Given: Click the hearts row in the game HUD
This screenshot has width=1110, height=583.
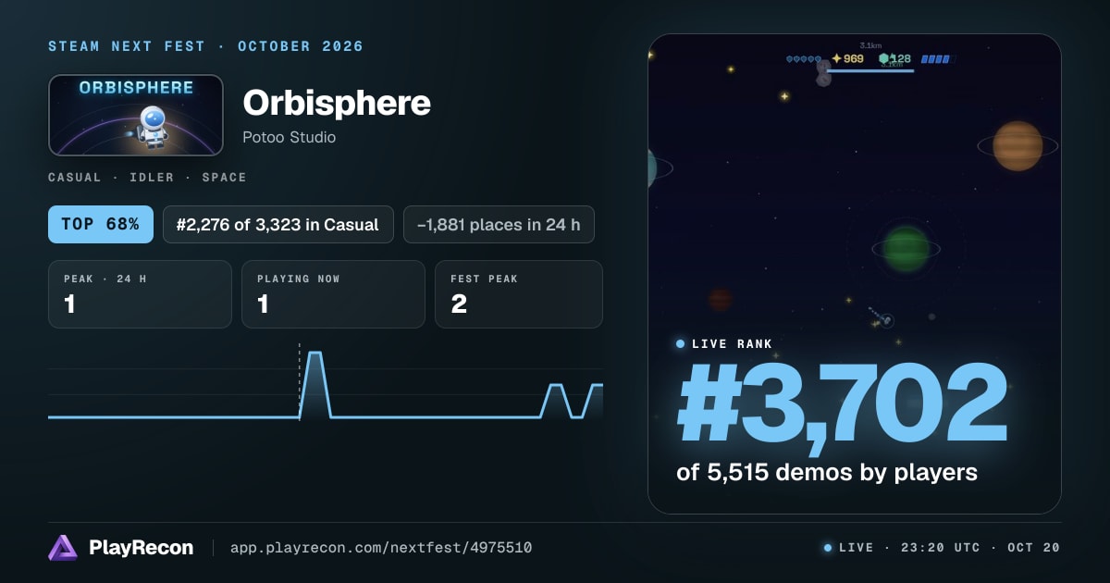Looking at the screenshot, I should [x=803, y=58].
